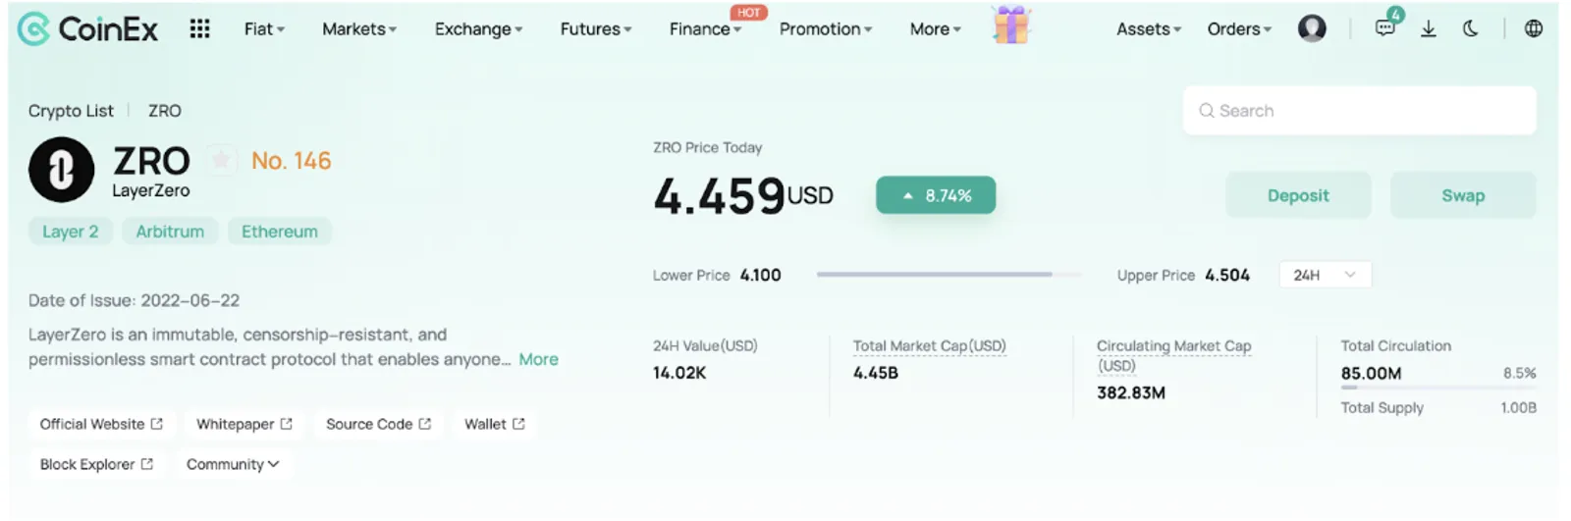Open the apps grid menu icon
Image resolution: width=1571 pixels, height=521 pixels.
click(199, 28)
